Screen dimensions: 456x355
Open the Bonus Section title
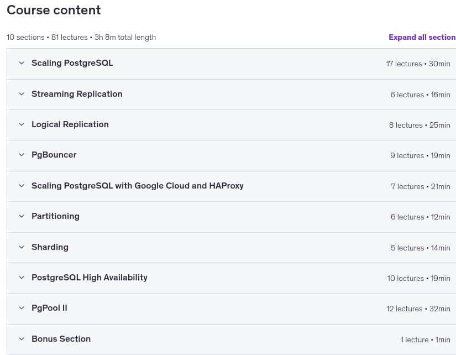pyautogui.click(x=61, y=339)
